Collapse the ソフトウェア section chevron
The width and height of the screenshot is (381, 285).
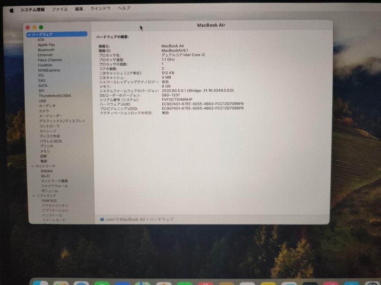34,196
